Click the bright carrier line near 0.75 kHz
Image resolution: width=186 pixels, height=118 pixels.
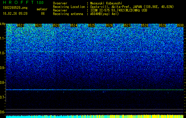(x=95, y=90)
